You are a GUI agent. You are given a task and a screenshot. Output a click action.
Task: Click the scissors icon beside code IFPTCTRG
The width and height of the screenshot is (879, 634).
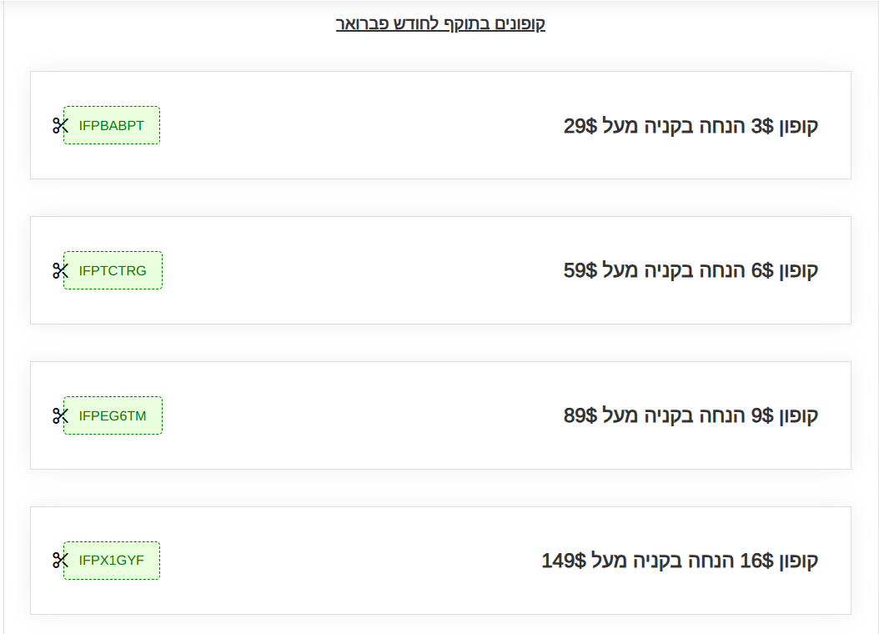pos(59,271)
